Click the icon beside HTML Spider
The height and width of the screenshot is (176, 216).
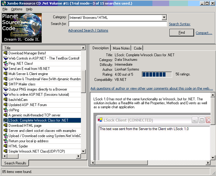[5, 146]
